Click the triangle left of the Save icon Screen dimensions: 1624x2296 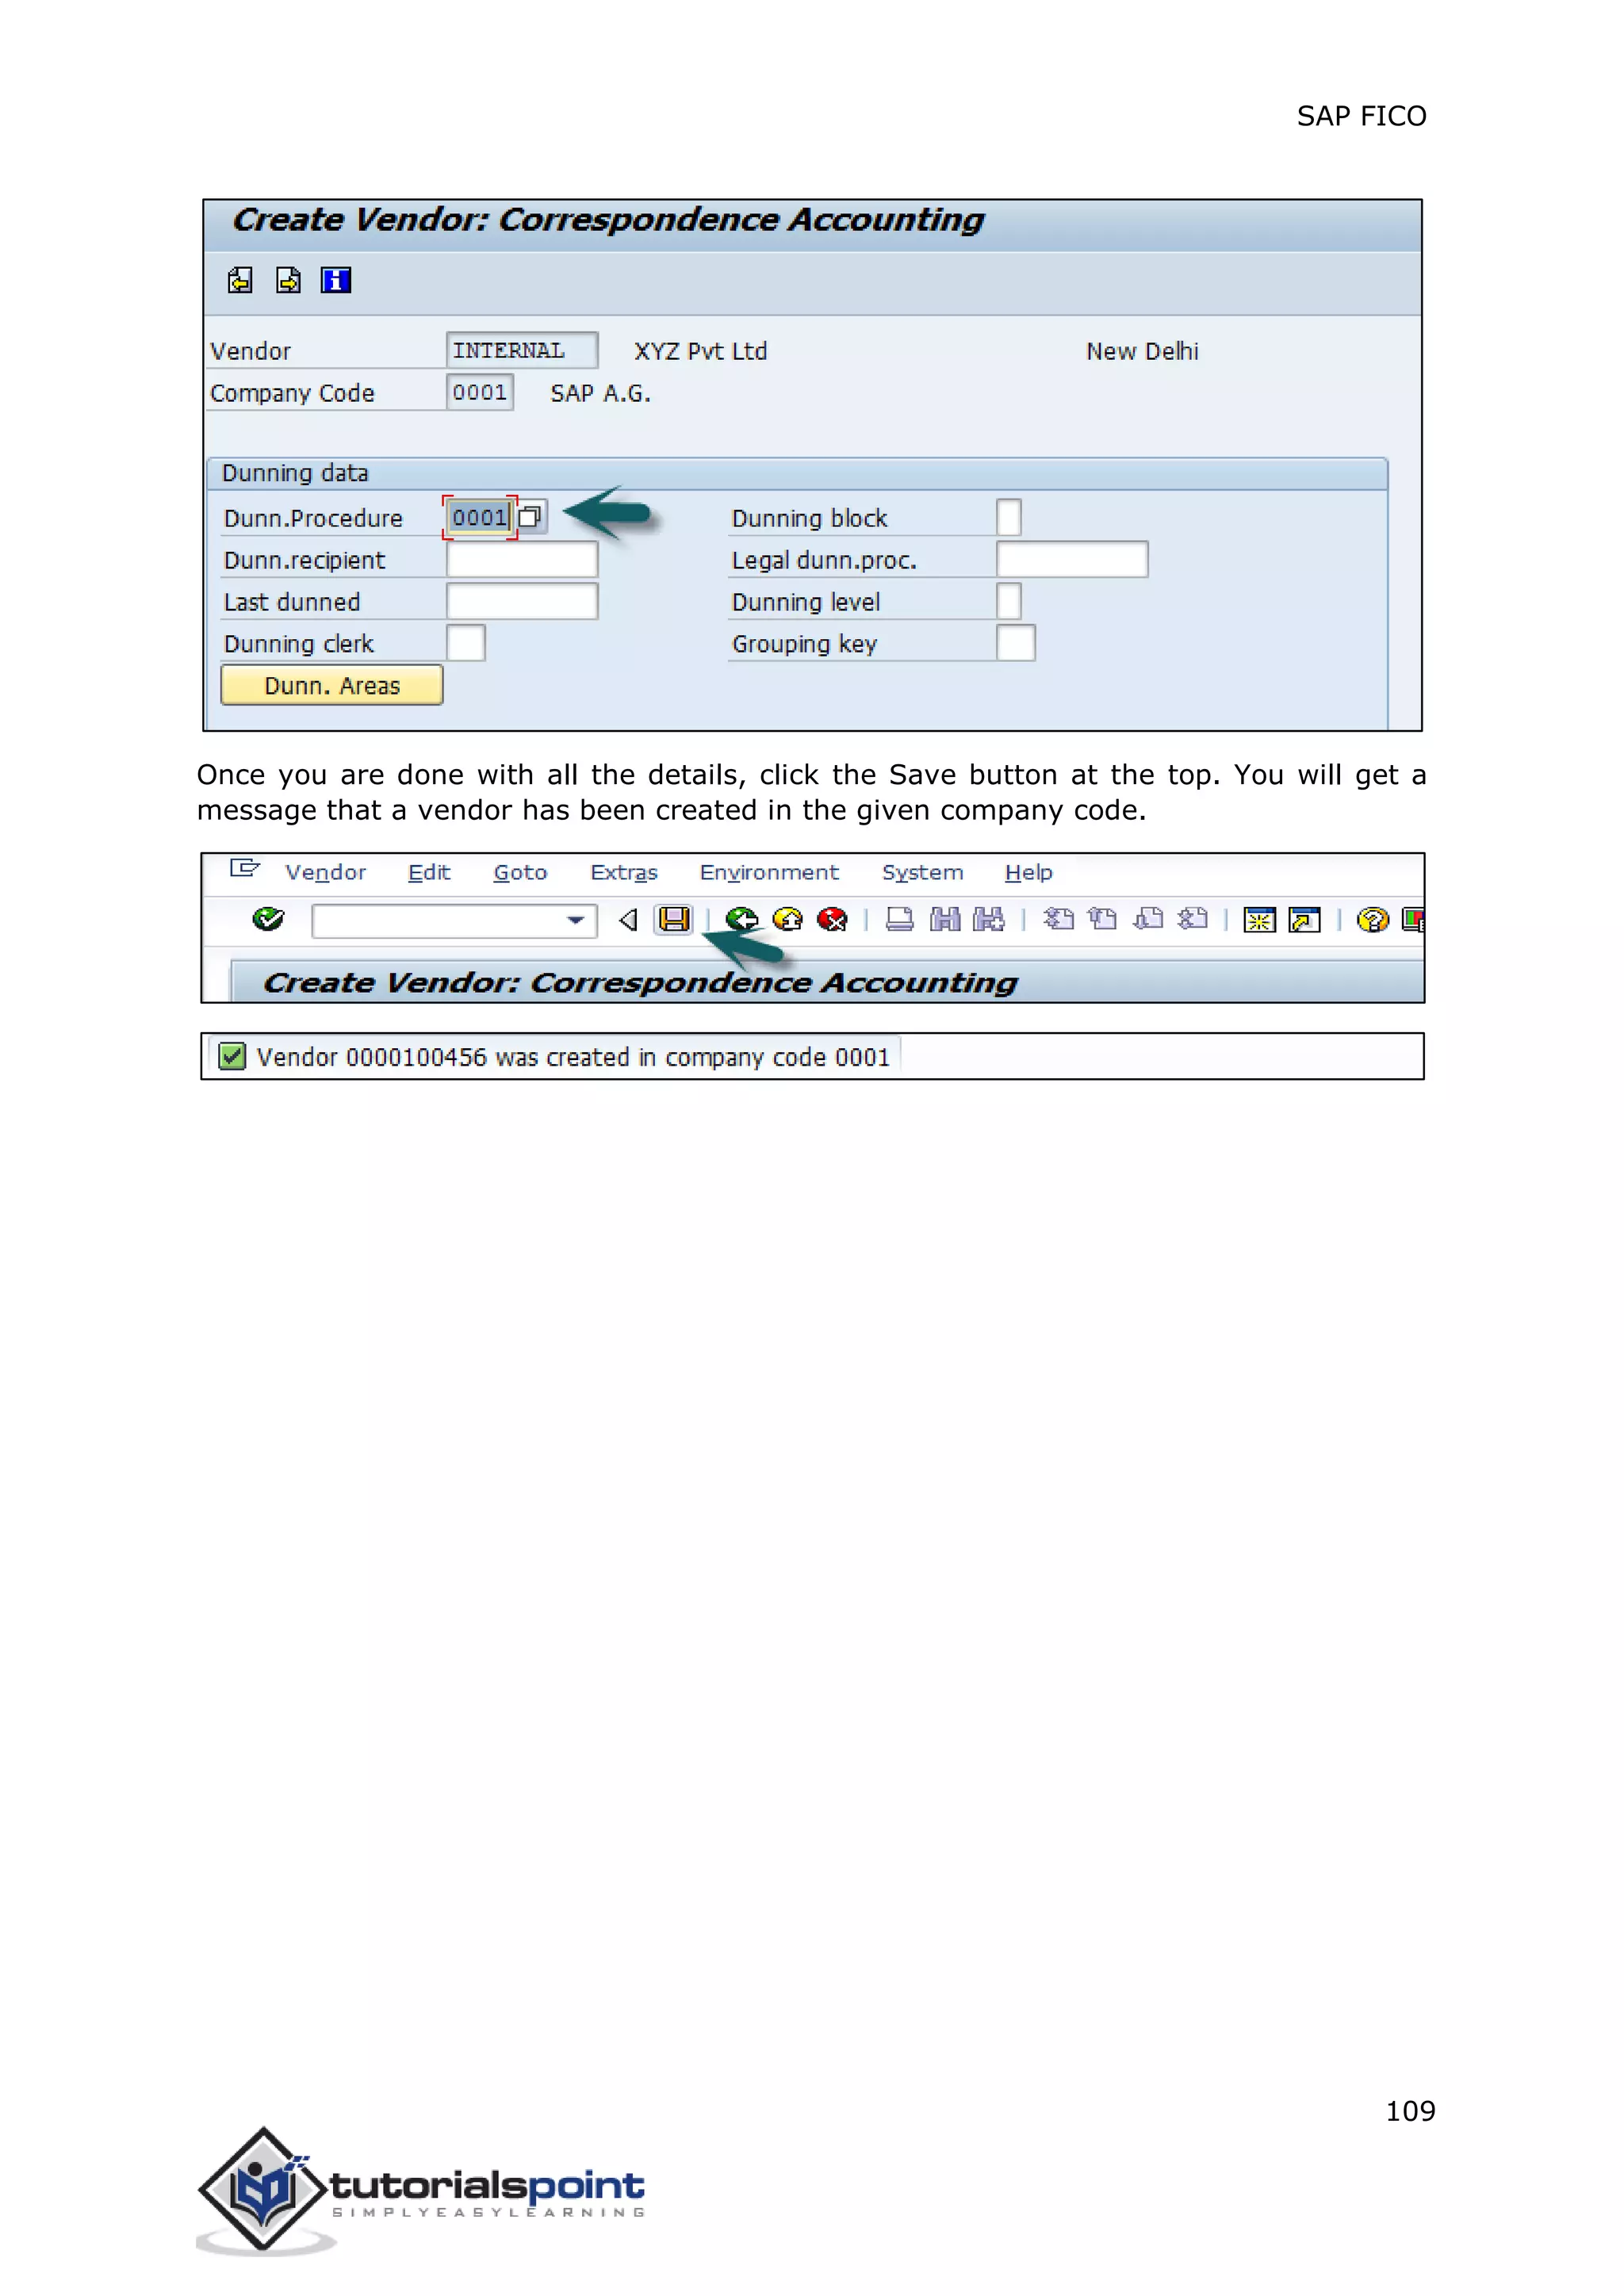point(628,920)
